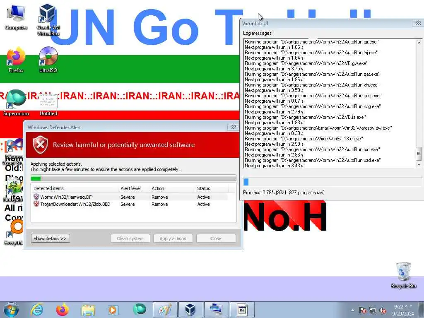Click 'Next program will run in 0.07 s'
Viewport: 424px width, 318px height.
(274, 101)
